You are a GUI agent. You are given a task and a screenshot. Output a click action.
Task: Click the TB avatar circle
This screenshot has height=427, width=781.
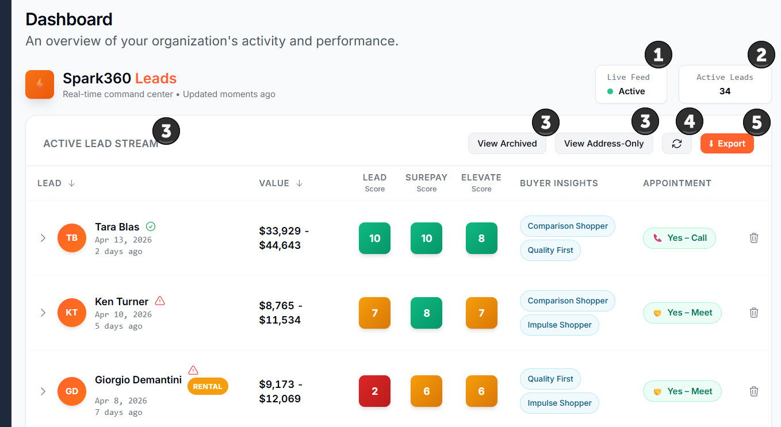click(x=72, y=238)
